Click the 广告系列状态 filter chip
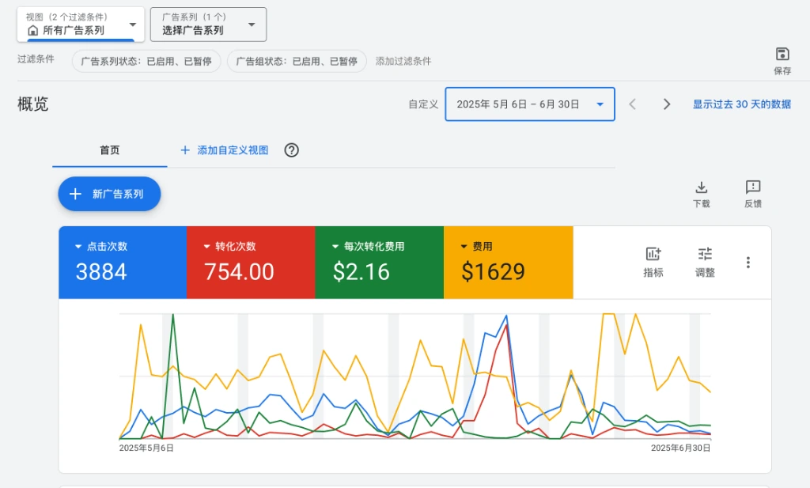 pos(146,61)
